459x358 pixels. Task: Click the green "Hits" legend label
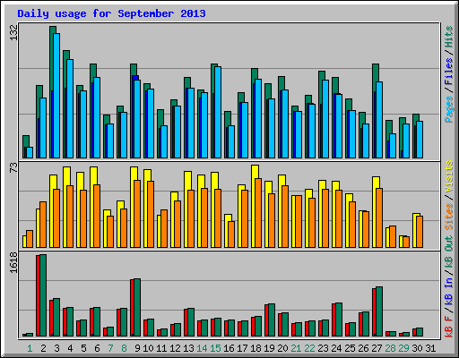coord(448,37)
